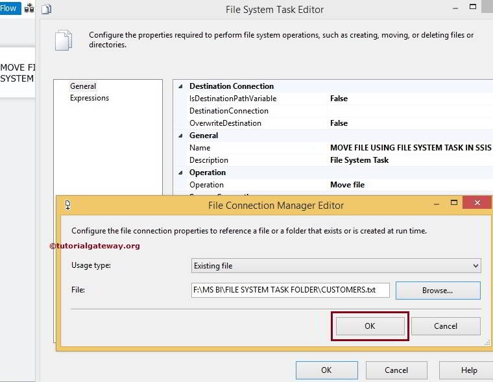
Task: Collapse the Operation property category
Action: coord(180,173)
